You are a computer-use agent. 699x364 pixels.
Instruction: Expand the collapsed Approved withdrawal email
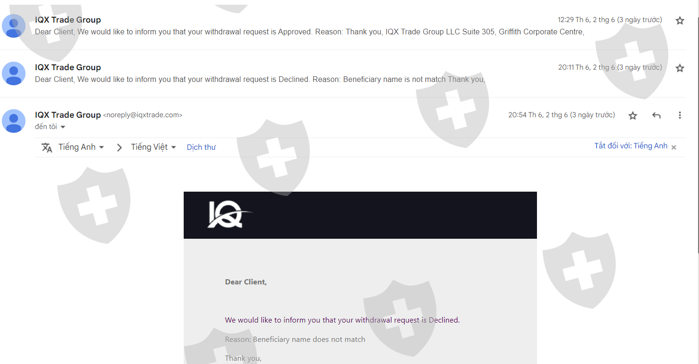pyautogui.click(x=343, y=26)
